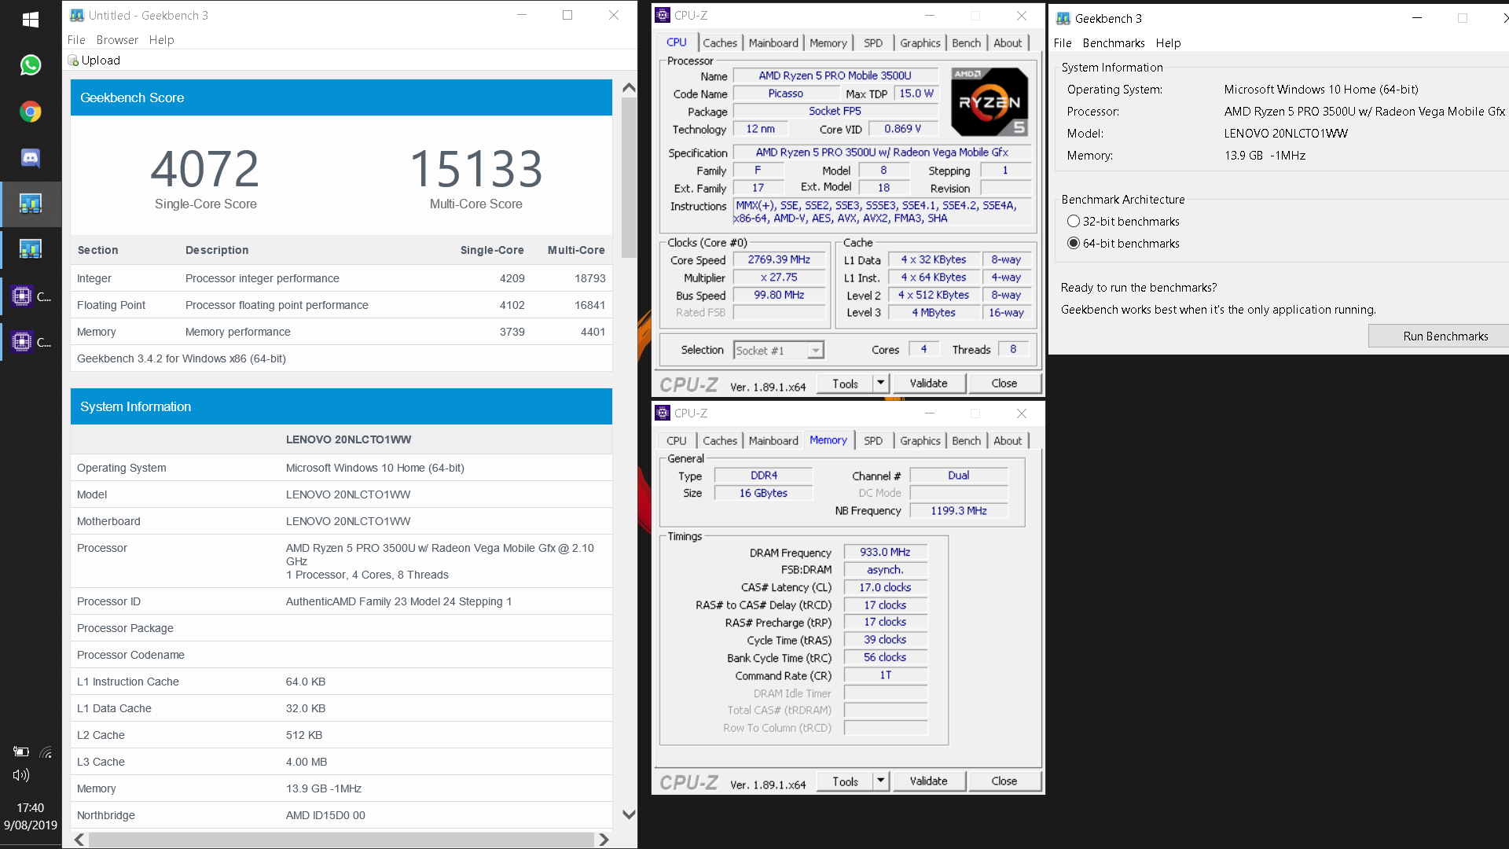Click the scroll-down arrow in the Geekbench results

(x=629, y=814)
